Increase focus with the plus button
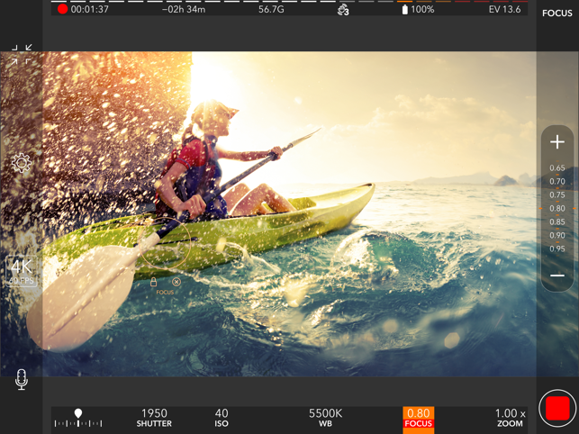 click(x=557, y=142)
